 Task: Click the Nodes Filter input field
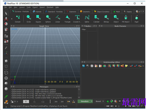tap(92, 29)
